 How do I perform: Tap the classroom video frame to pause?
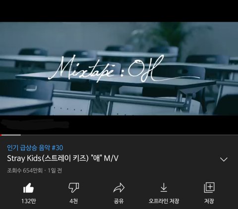tap(119, 68)
